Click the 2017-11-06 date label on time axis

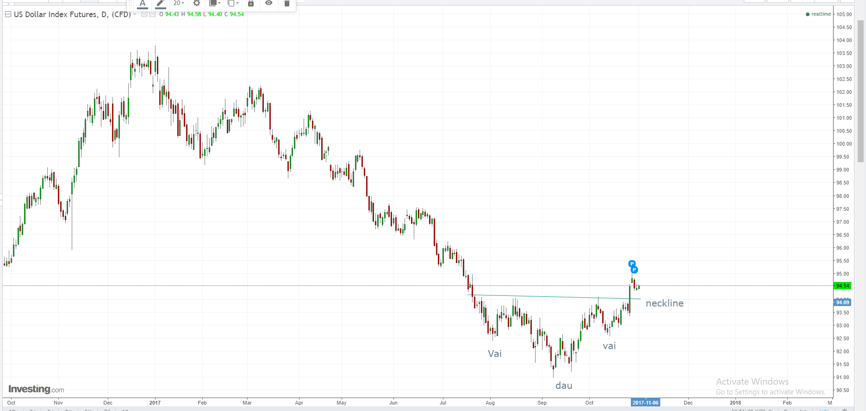(x=645, y=403)
